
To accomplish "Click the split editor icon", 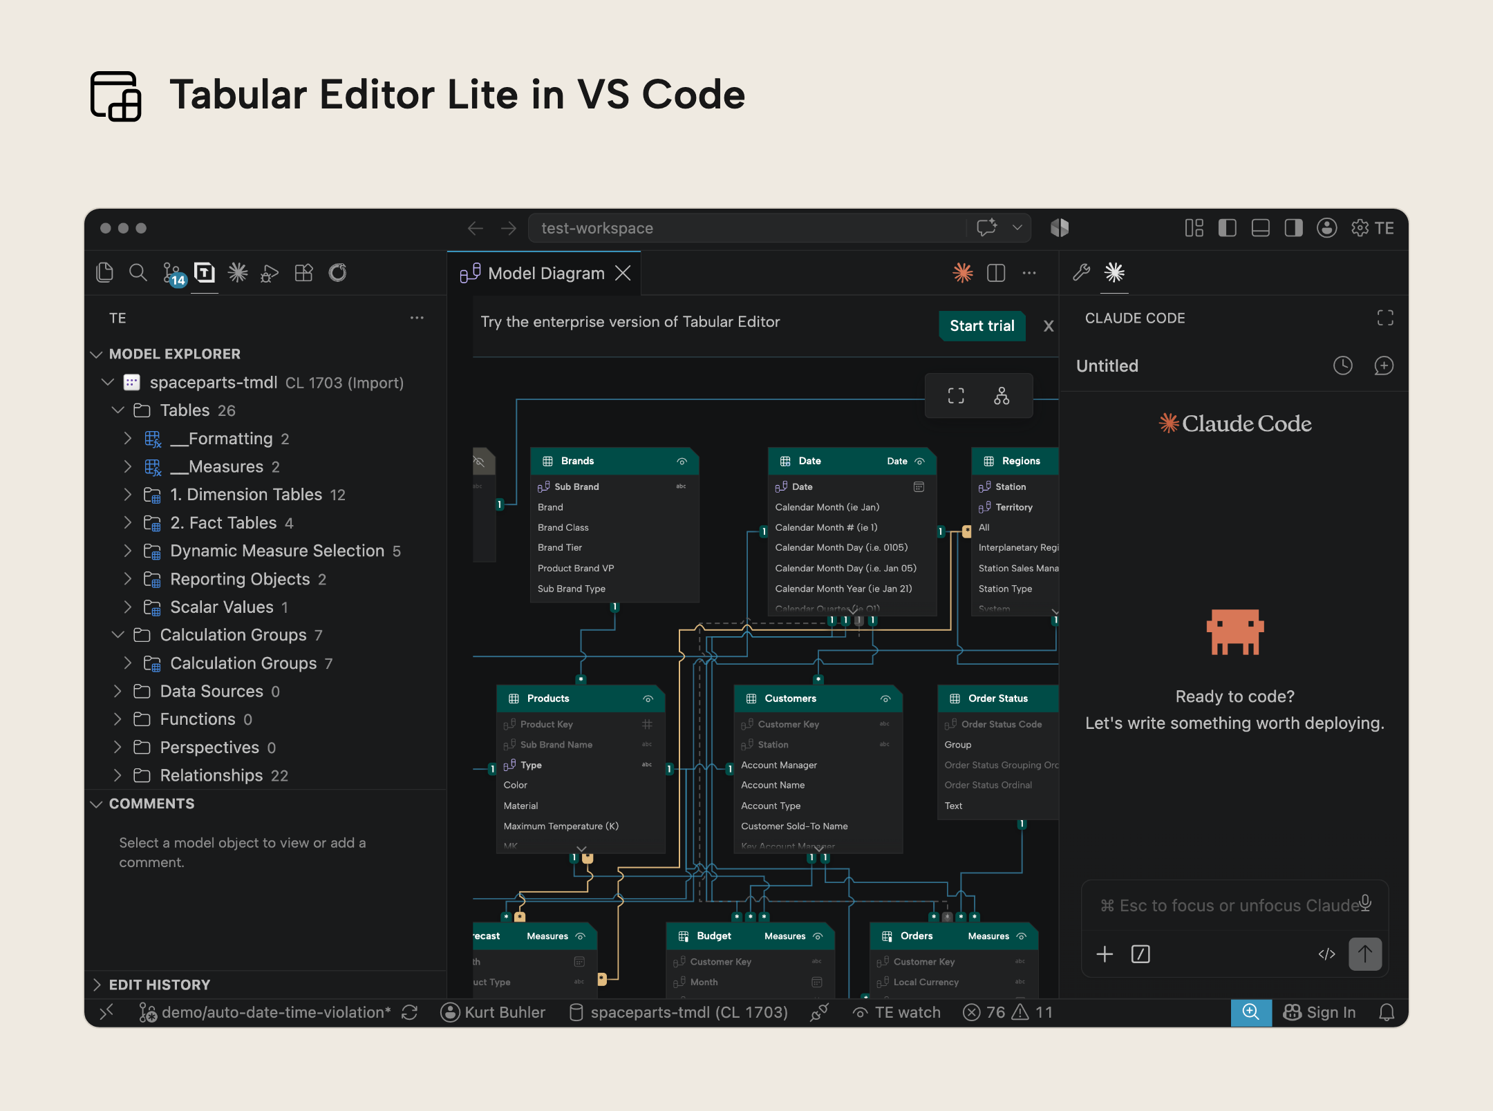I will click(x=996, y=273).
